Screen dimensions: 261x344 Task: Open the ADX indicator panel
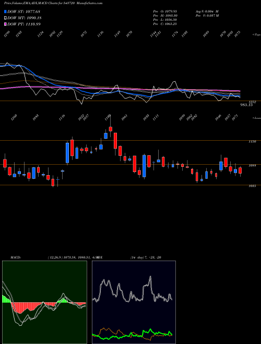(x=134, y=302)
